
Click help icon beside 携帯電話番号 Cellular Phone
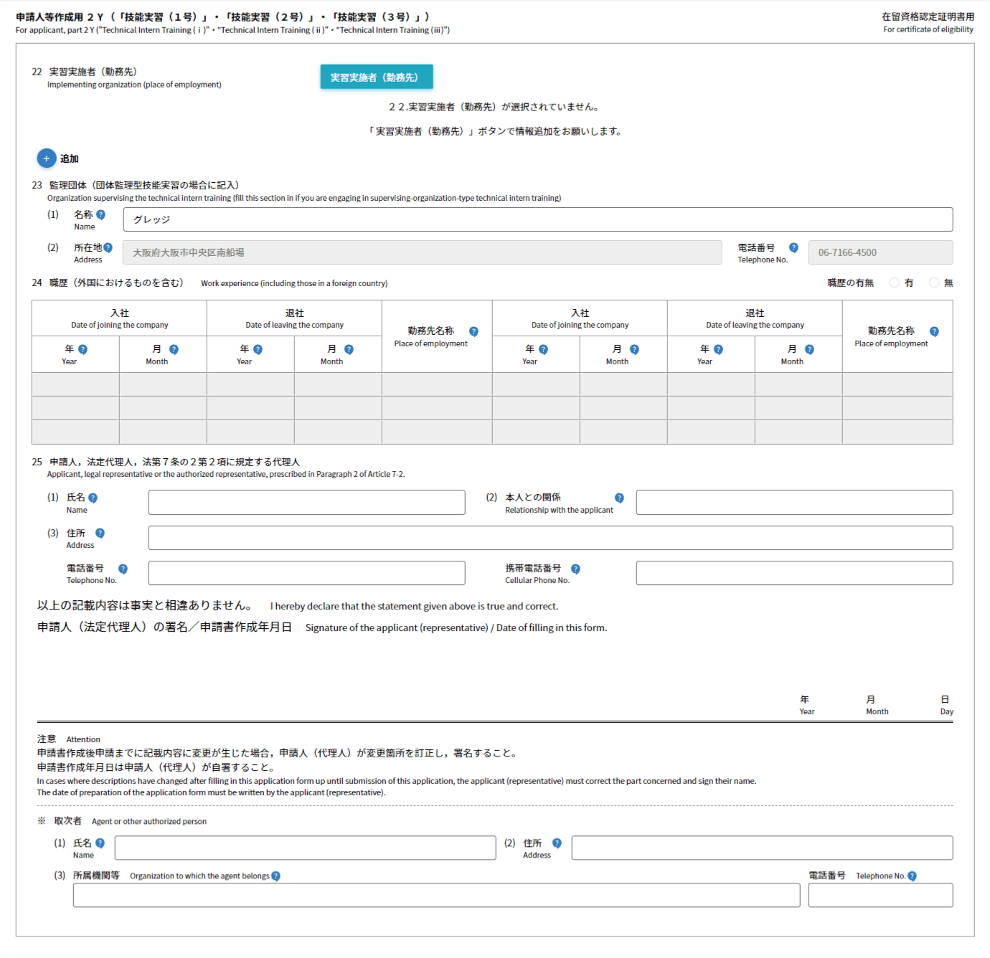point(575,569)
